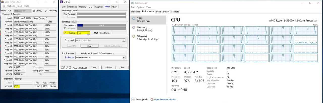Toggle the Threads checkbox in CPU-Z
This screenshot has height=103, width=323.
click(x=65, y=33)
